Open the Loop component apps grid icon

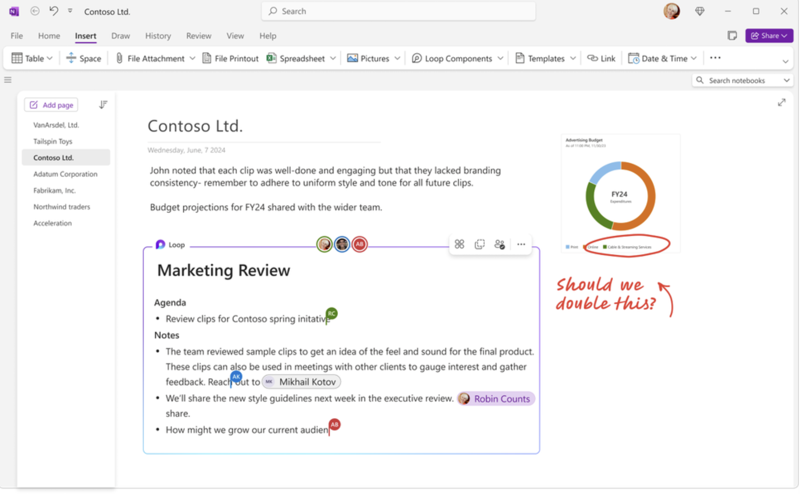pos(459,244)
